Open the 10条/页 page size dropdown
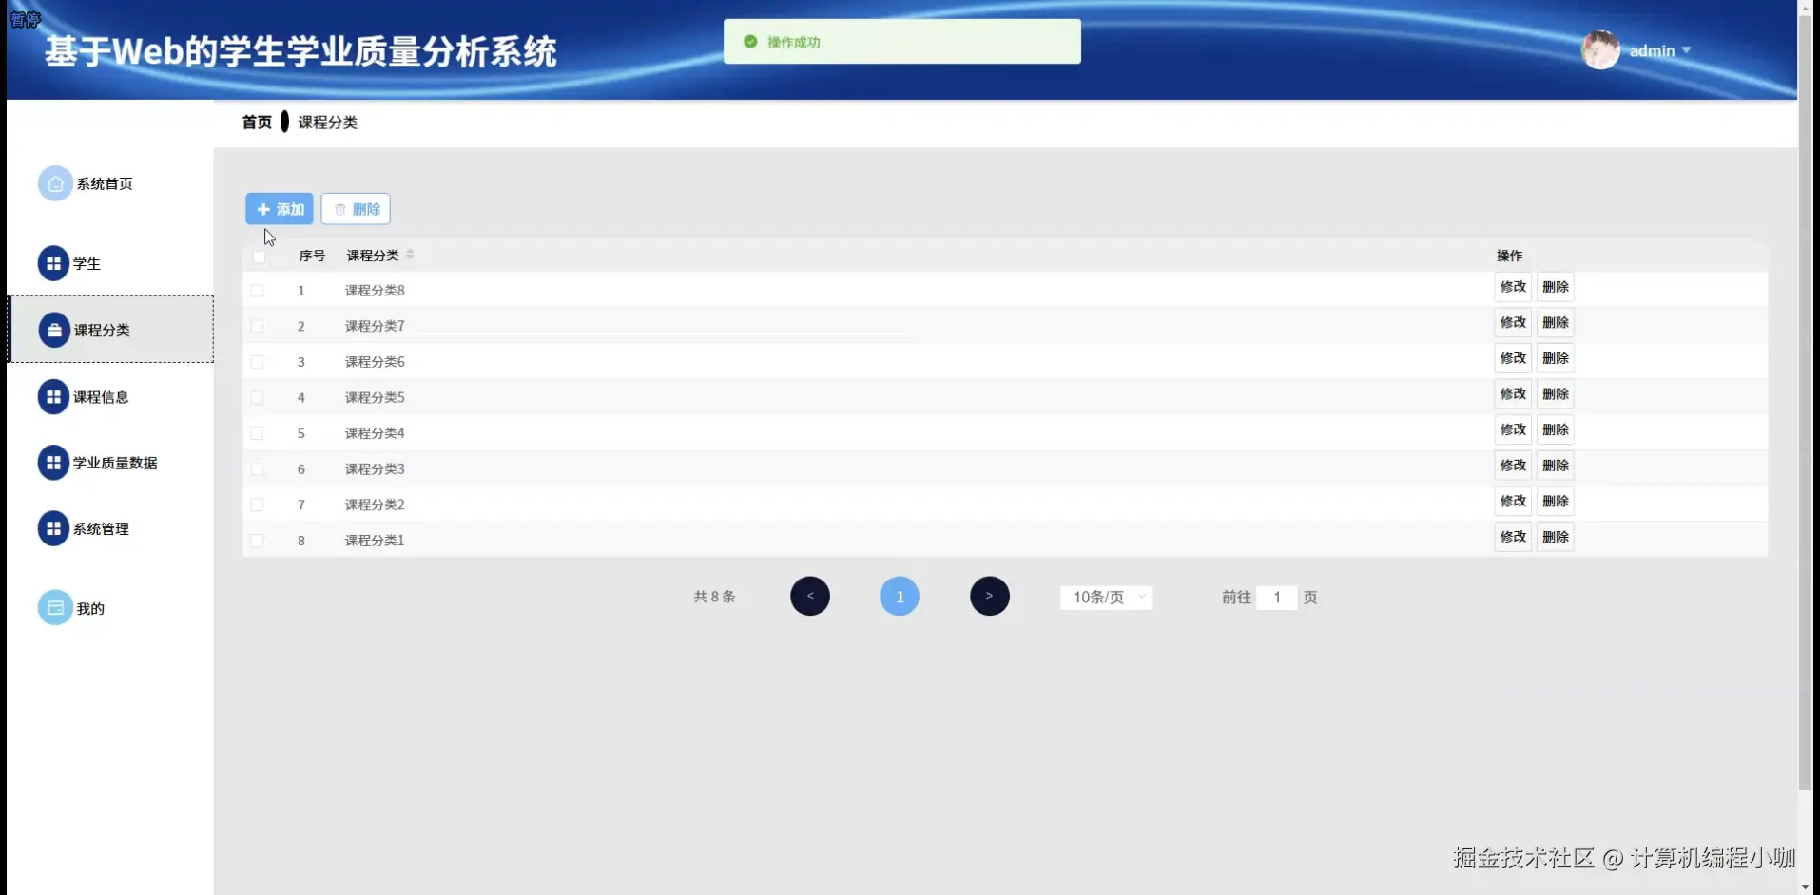Viewport: 1820px width, 895px height. pos(1105,598)
